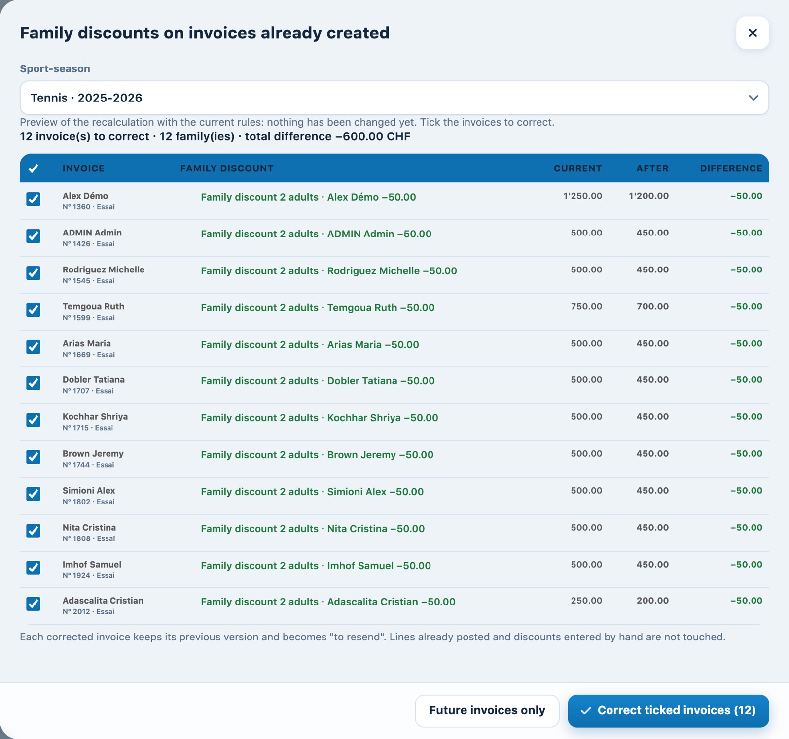
Task: Untick the Adascalita Cristian invoice checkbox
Action: (34, 604)
